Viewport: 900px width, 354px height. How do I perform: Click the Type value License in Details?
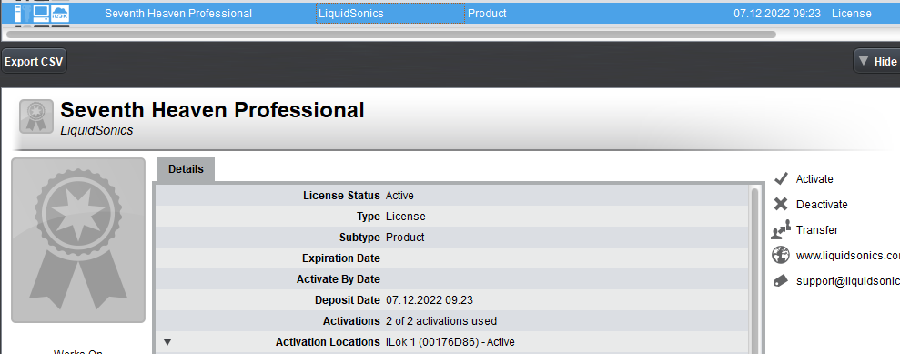point(405,217)
